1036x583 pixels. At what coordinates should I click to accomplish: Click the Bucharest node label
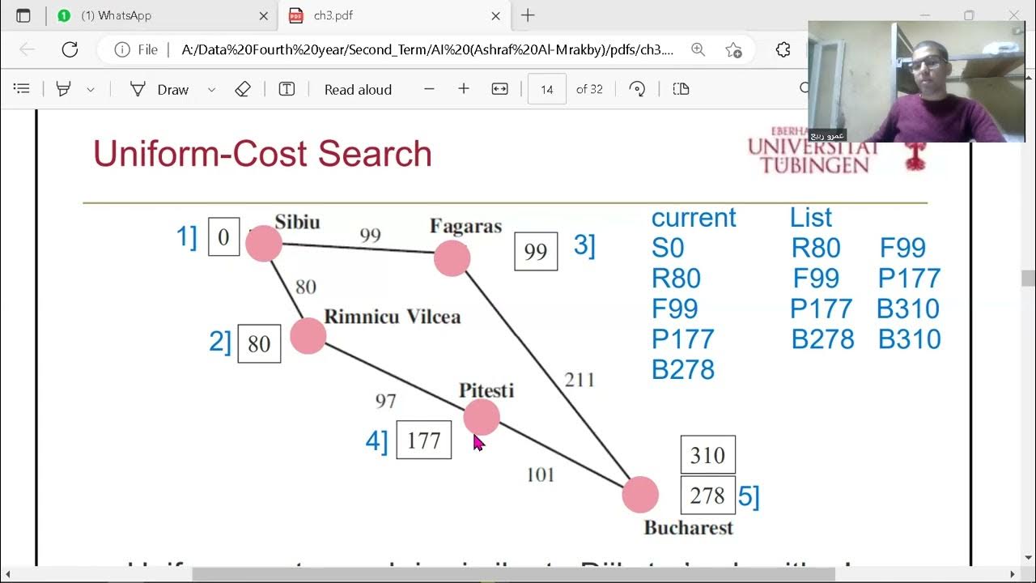click(689, 528)
